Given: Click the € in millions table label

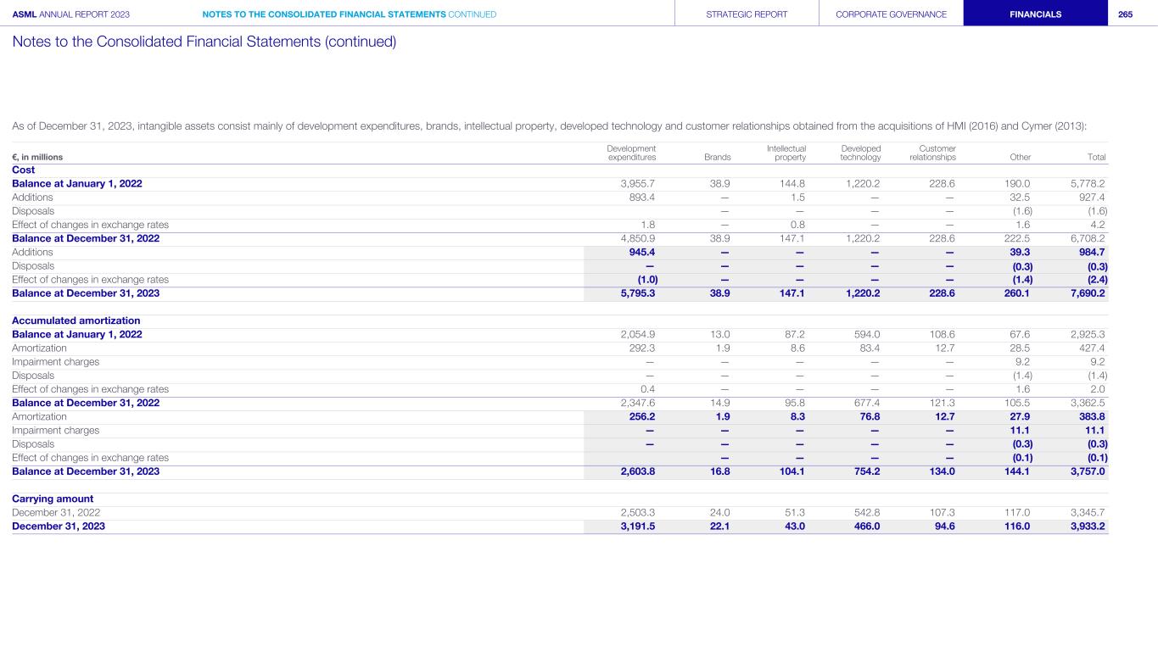Looking at the screenshot, I should [x=37, y=157].
